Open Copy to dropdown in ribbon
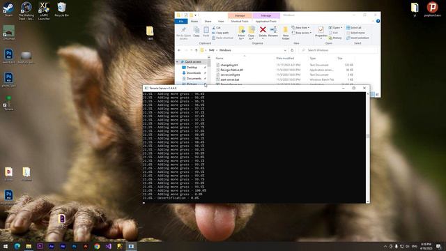446x251 pixels. coord(251,33)
